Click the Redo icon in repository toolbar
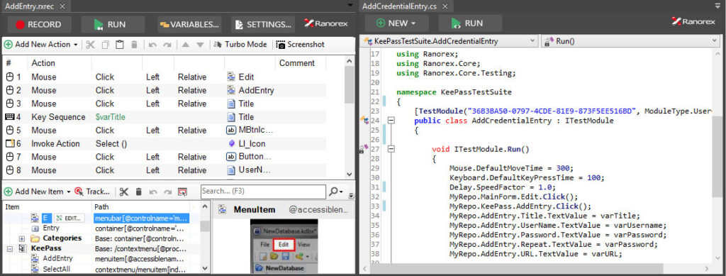The width and height of the screenshot is (726, 276). point(167,192)
